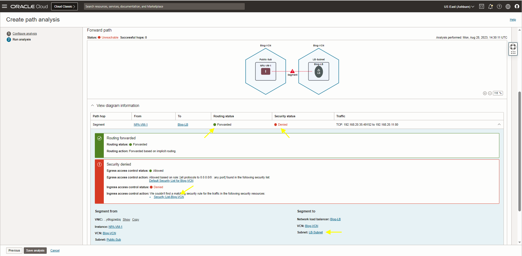The image size is (522, 256).
Task: Click the Save analysis button
Action: coord(35,250)
